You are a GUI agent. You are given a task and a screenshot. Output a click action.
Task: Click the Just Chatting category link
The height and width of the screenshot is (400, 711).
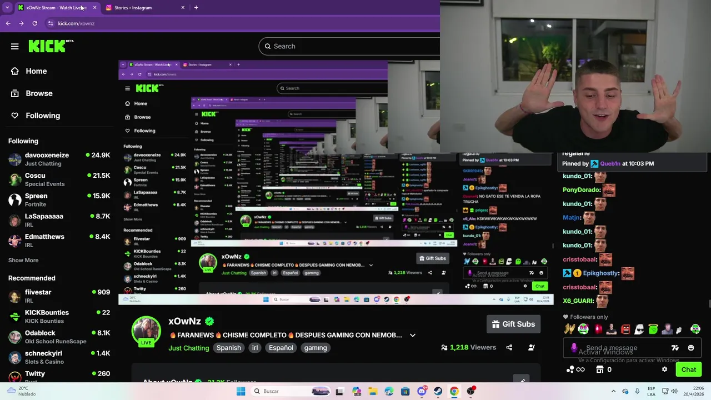click(189, 348)
